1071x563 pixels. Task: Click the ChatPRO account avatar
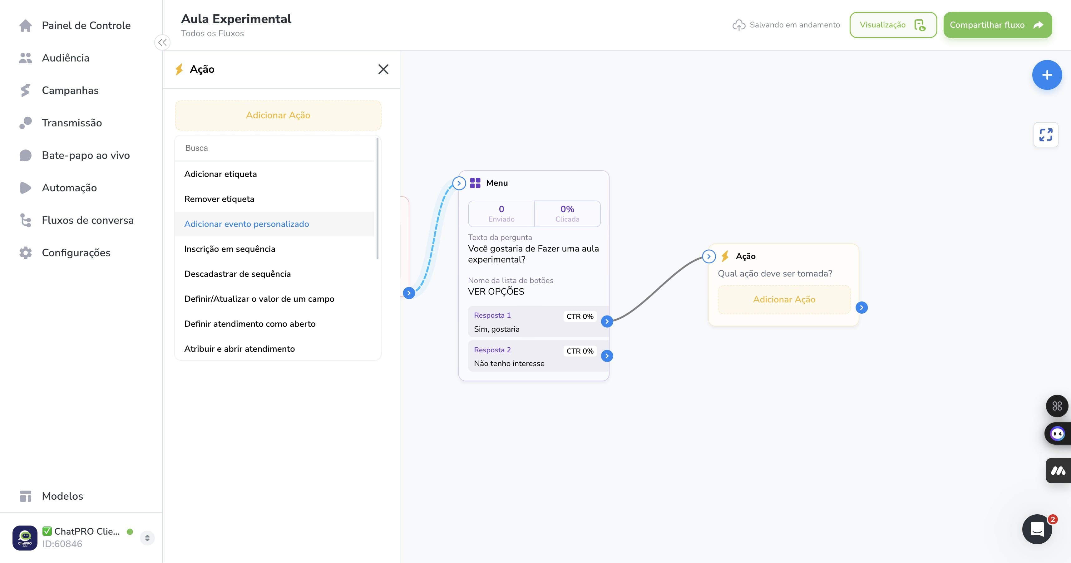click(25, 538)
